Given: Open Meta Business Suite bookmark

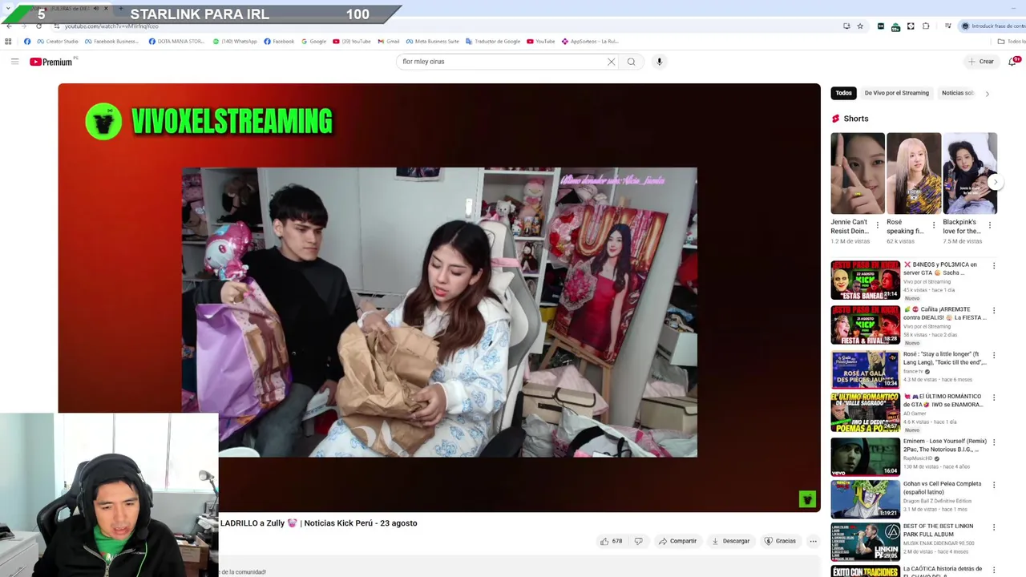Looking at the screenshot, I should point(433,41).
